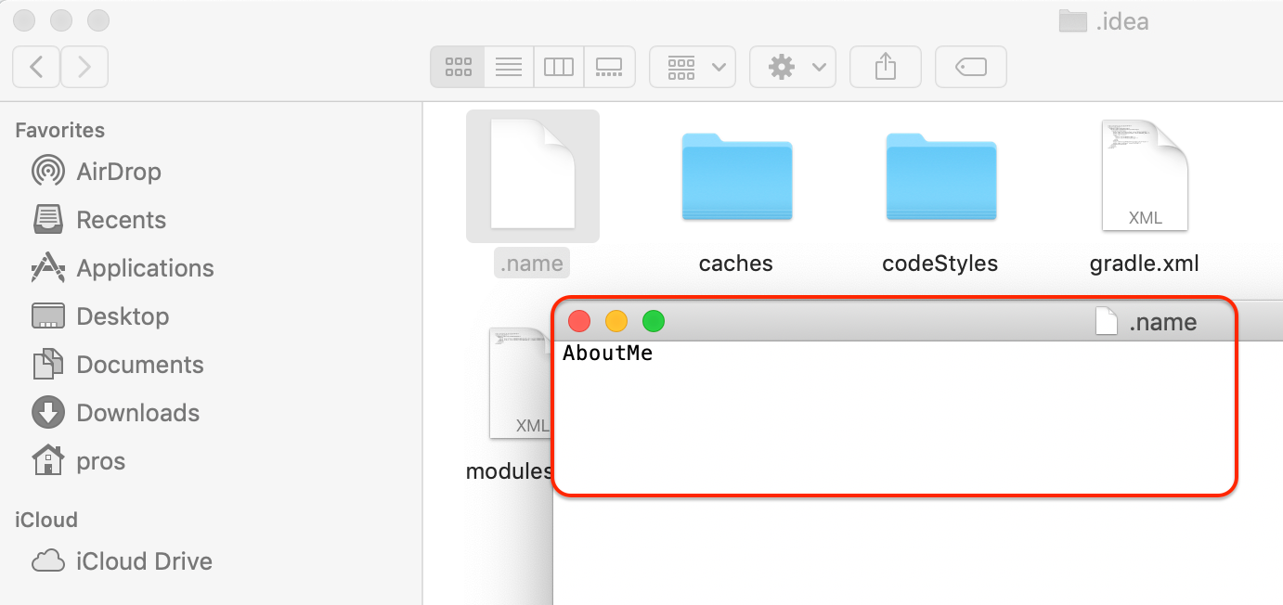1283x605 pixels.
Task: Select AirDrop in the sidebar
Action: (x=121, y=171)
